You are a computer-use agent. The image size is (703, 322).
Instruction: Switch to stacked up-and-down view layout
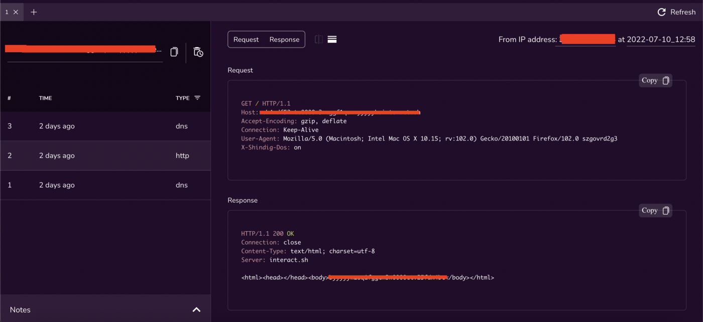point(332,39)
